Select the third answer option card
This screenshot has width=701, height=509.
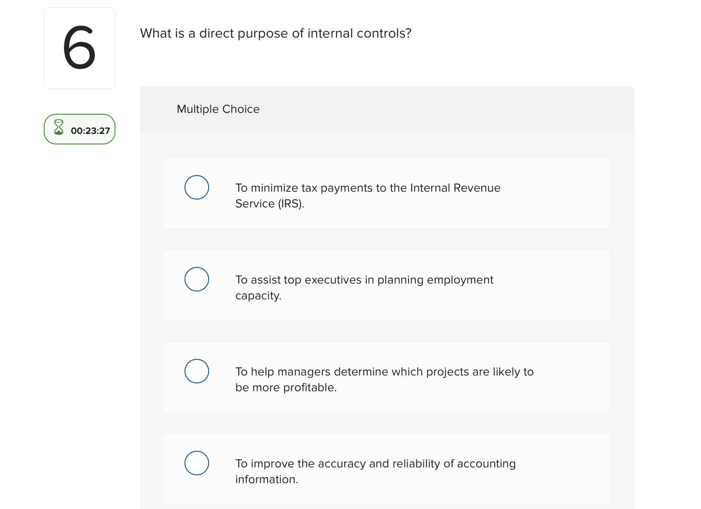point(386,377)
